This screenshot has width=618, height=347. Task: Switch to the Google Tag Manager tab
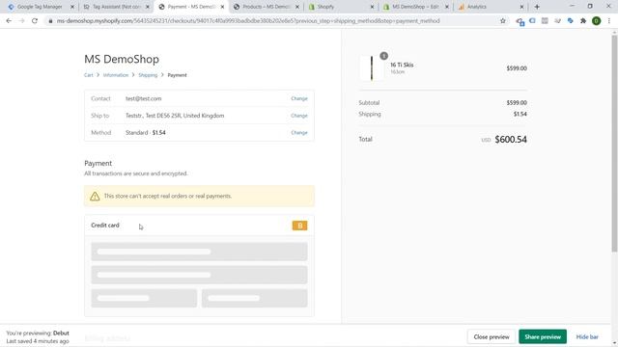click(x=40, y=7)
